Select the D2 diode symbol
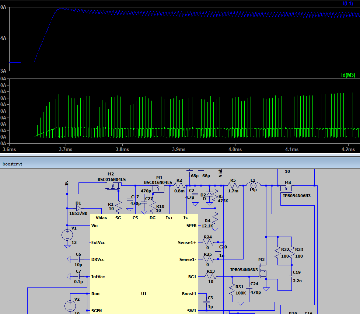Image resolution: width=360 pixels, height=314 pixels. pyautogui.click(x=209, y=194)
